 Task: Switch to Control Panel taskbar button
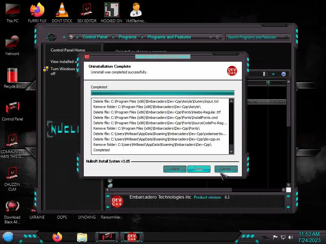click(x=107, y=237)
